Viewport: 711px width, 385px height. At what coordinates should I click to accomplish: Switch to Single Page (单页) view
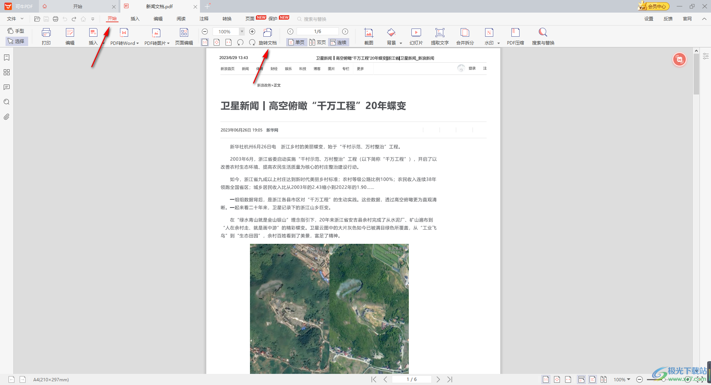click(x=296, y=42)
